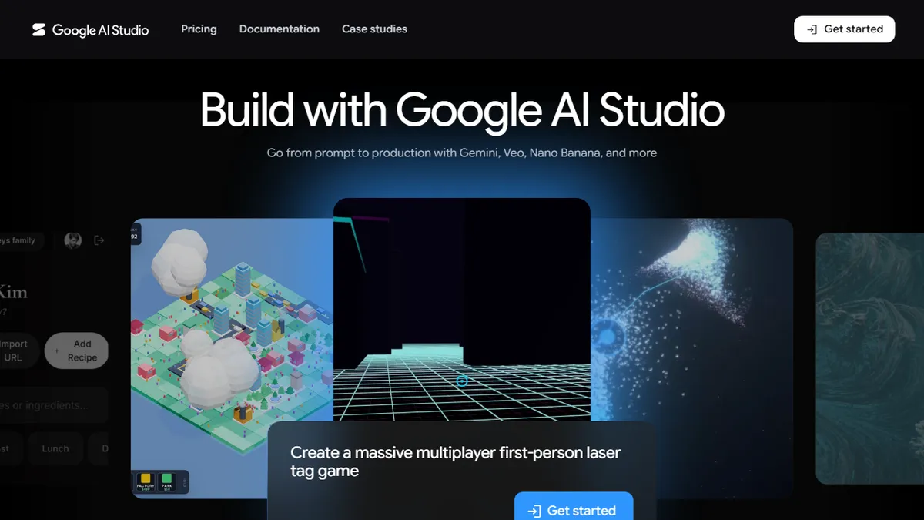
Task: Click the Google AI Studio logo
Action: click(90, 29)
